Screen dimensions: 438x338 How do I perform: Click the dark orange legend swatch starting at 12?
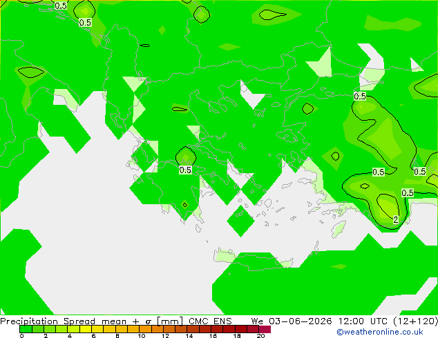click(x=169, y=329)
